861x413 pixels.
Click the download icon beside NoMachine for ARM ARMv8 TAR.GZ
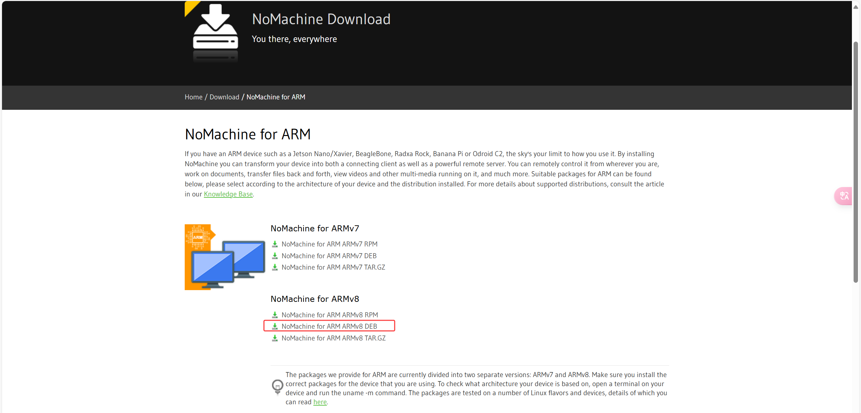[275, 338]
